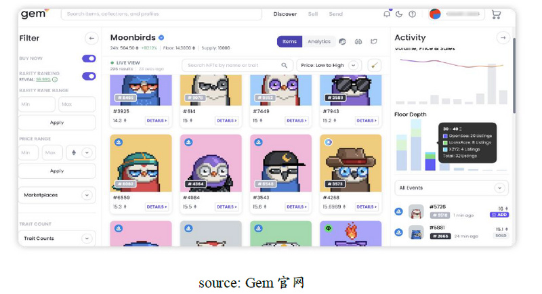Open the Send menu

[335, 14]
